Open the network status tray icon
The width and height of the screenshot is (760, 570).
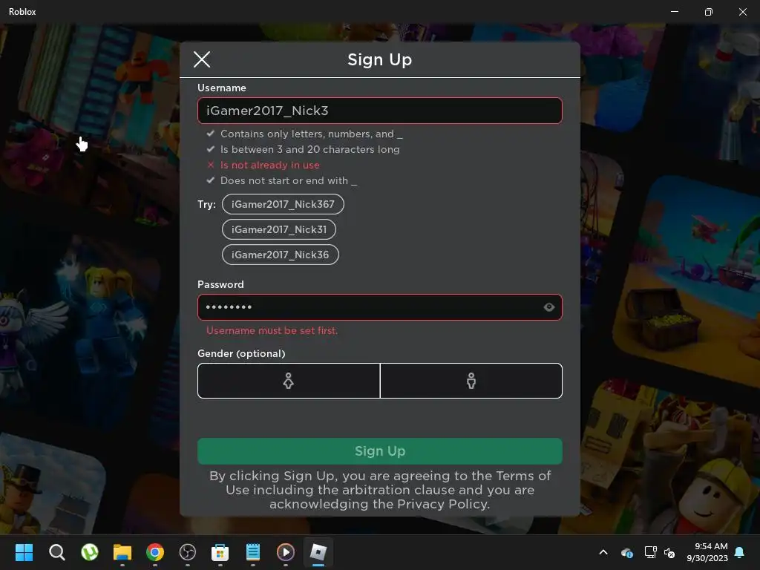(650, 552)
